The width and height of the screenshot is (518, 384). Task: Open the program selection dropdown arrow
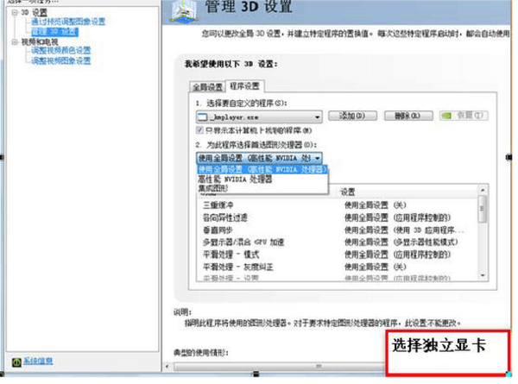coord(318,116)
